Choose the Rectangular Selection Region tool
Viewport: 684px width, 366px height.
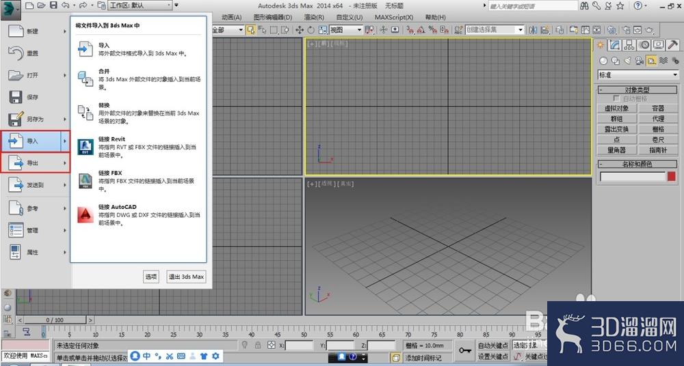[274, 29]
